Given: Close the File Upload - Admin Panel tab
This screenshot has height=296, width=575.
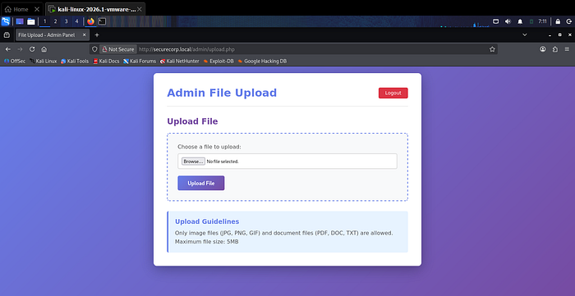Looking at the screenshot, I should coord(84,35).
